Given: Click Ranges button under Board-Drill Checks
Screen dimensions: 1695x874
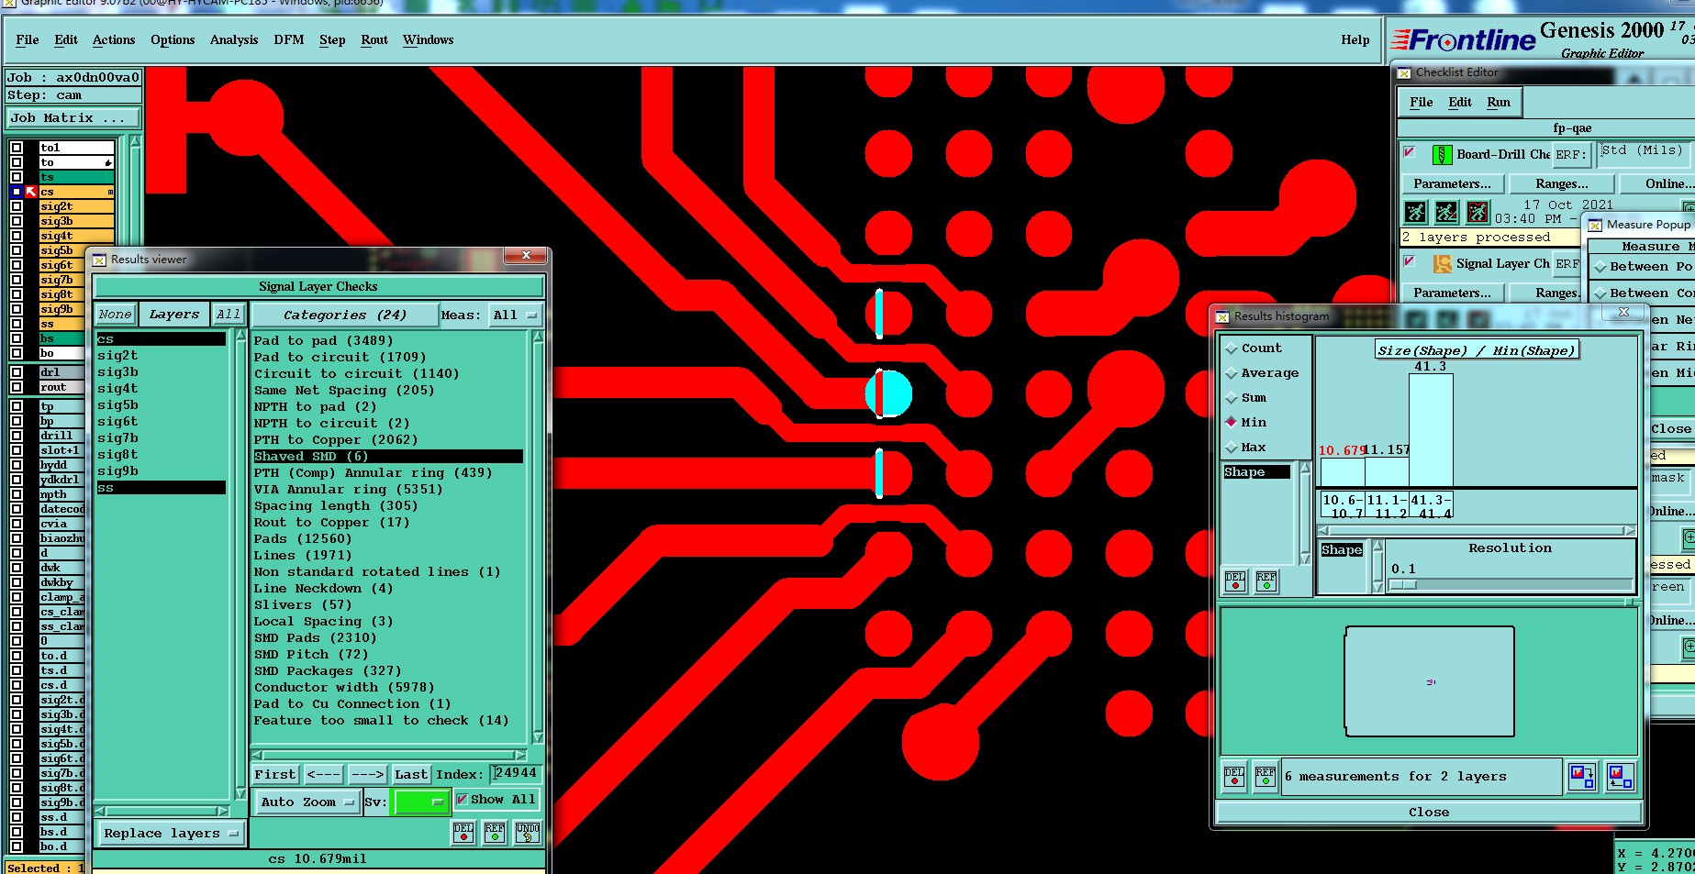Looking at the screenshot, I should (1561, 184).
